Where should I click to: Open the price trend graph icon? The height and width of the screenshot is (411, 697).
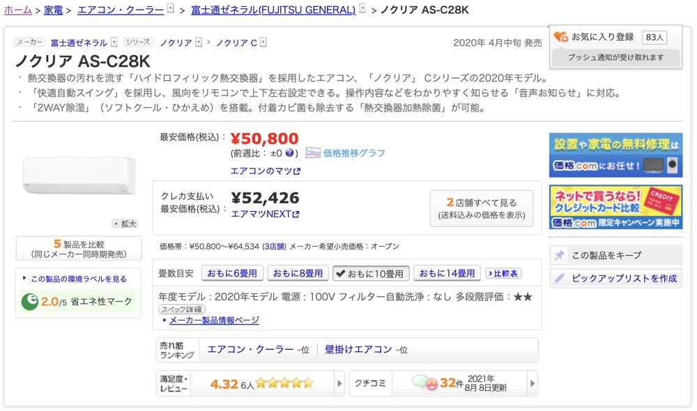click(x=313, y=153)
